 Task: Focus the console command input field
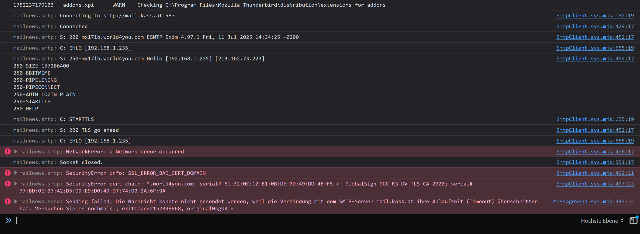(267, 220)
